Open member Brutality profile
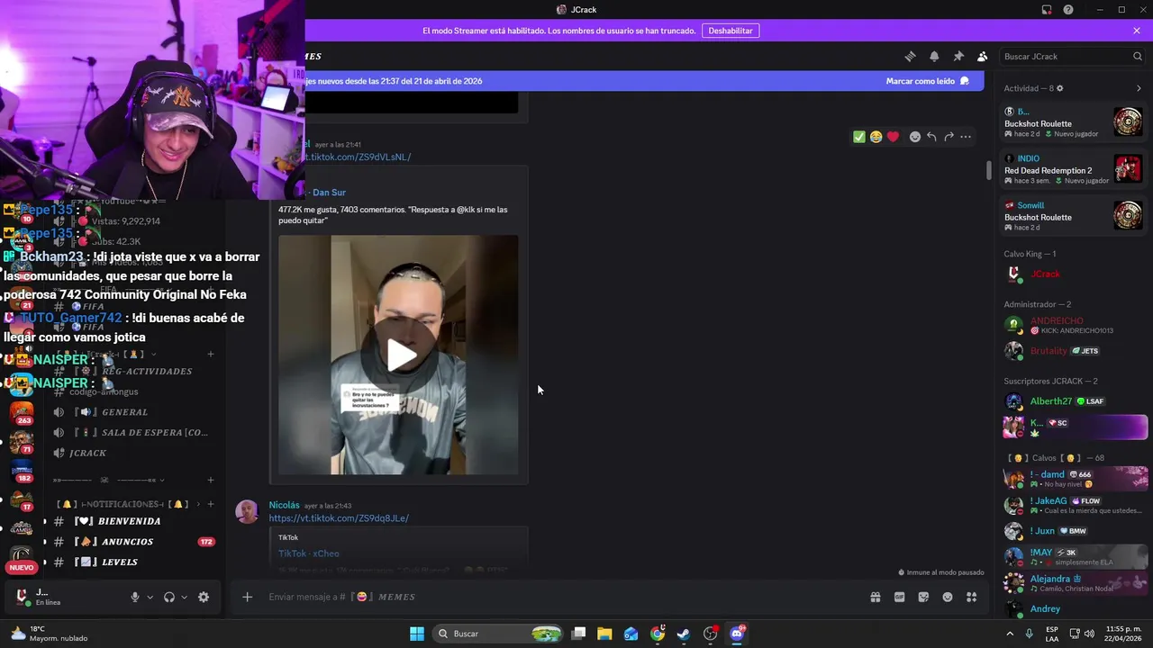Screen dimensions: 1153x648 pos(1074,351)
